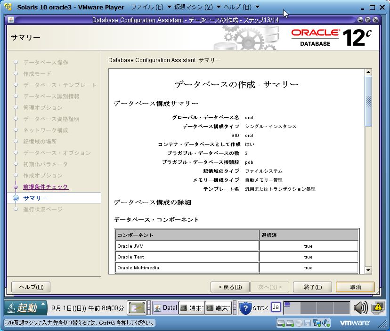Select the 管理オプション step
Viewport: 390px width, 331px height.
click(43, 108)
